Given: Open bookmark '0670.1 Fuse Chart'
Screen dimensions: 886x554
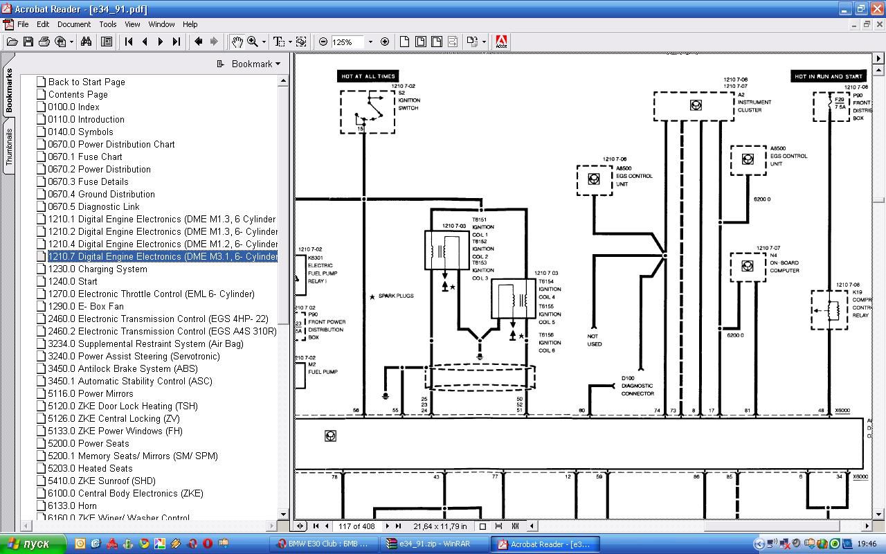Looking at the screenshot, I should click(x=85, y=157).
